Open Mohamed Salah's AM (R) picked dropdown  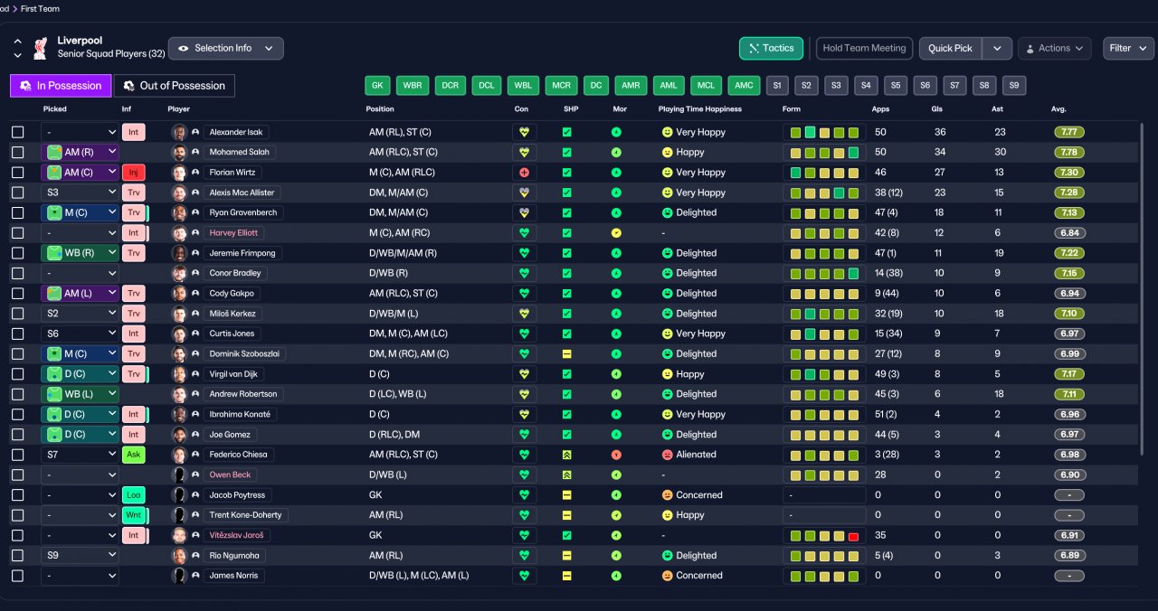[80, 153]
